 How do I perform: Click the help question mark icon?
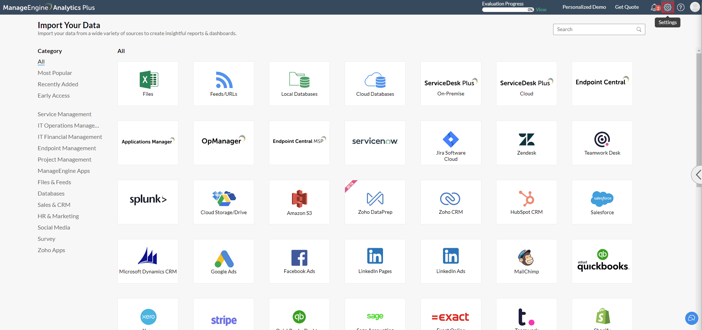tap(681, 7)
